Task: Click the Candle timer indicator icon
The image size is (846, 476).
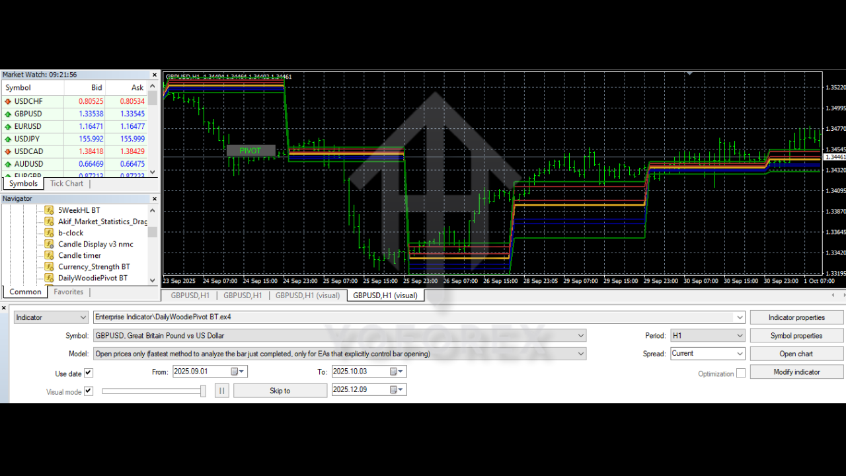Action: (x=50, y=255)
